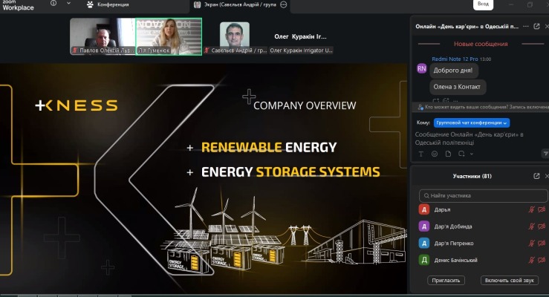This screenshot has height=297, width=549.
Task: Click the Новые сообщения divider label
Action: 481,44
